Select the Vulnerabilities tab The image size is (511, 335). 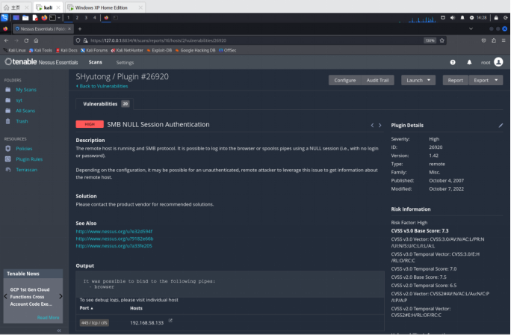[105, 104]
